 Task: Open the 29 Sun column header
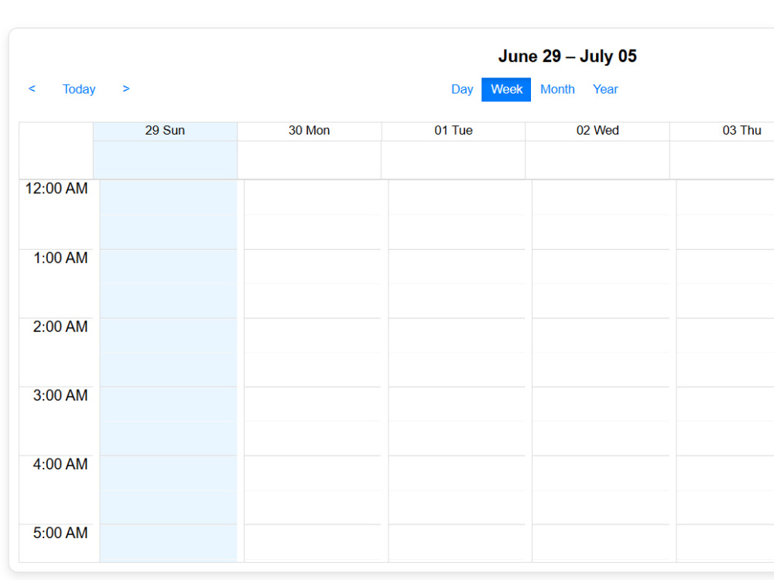pyautogui.click(x=166, y=131)
